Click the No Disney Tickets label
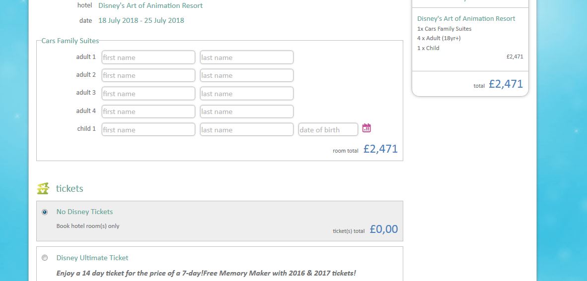 84,212
